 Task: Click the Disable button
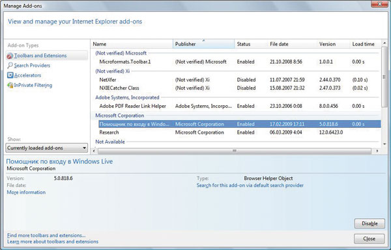pos(369,223)
